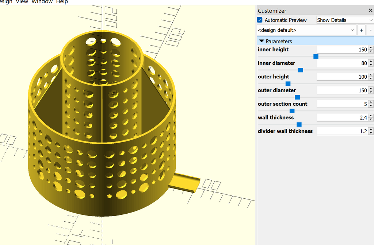Decrease inner diameter using down arrow

click(x=371, y=65)
